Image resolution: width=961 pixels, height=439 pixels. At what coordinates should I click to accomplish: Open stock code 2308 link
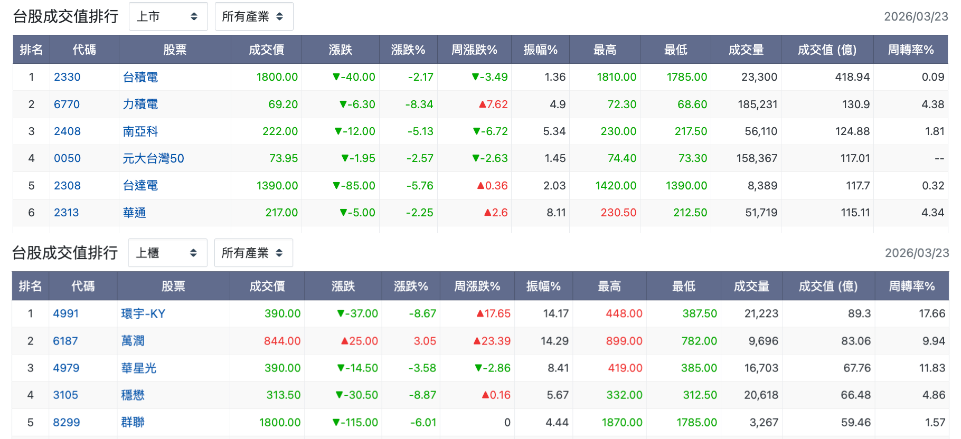coord(67,186)
